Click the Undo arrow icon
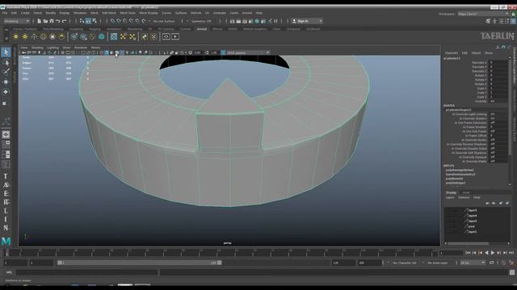This screenshot has height=290, width=517. (58, 21)
